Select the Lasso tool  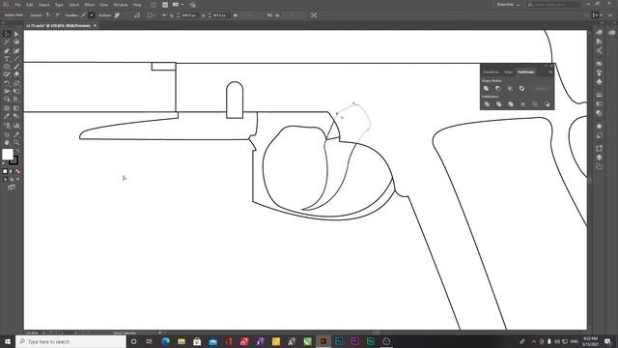point(16,42)
